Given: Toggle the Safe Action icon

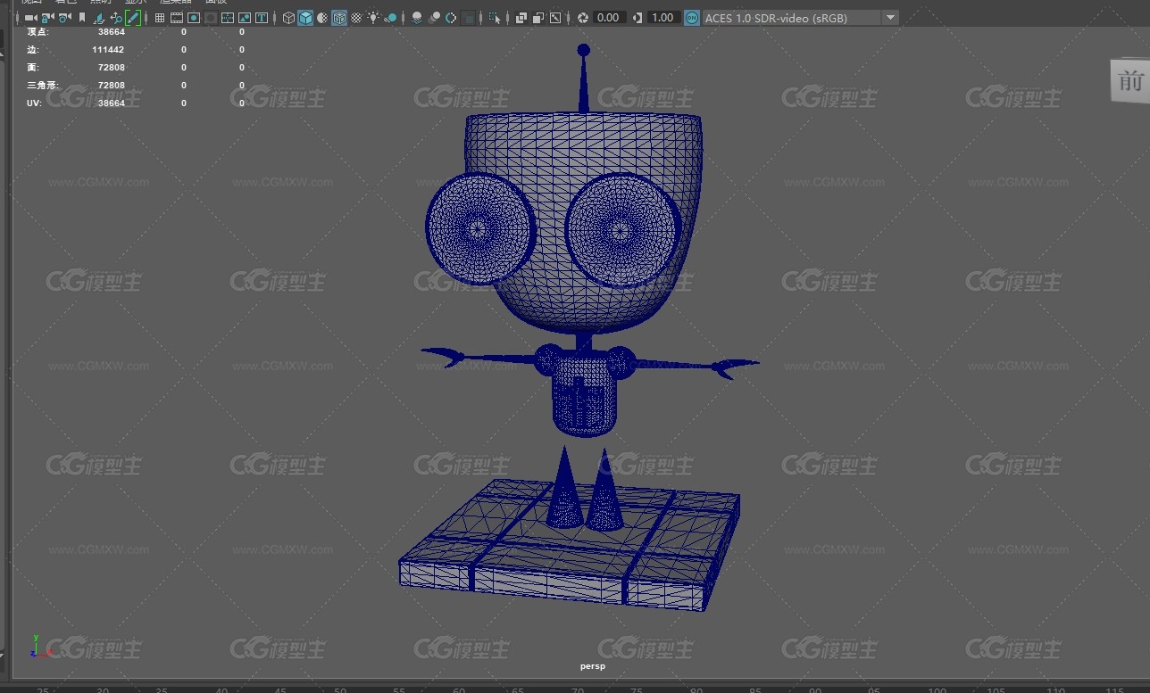Looking at the screenshot, I should pyautogui.click(x=245, y=18).
